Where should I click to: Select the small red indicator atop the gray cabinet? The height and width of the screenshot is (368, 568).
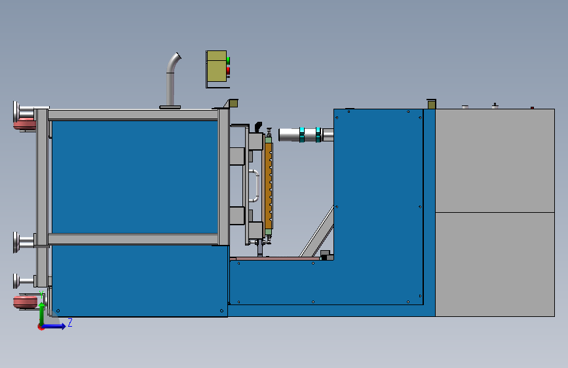532,107
